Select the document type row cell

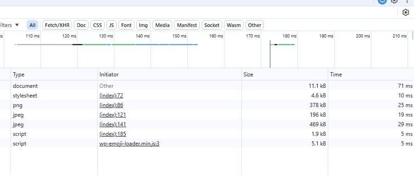(x=54, y=86)
